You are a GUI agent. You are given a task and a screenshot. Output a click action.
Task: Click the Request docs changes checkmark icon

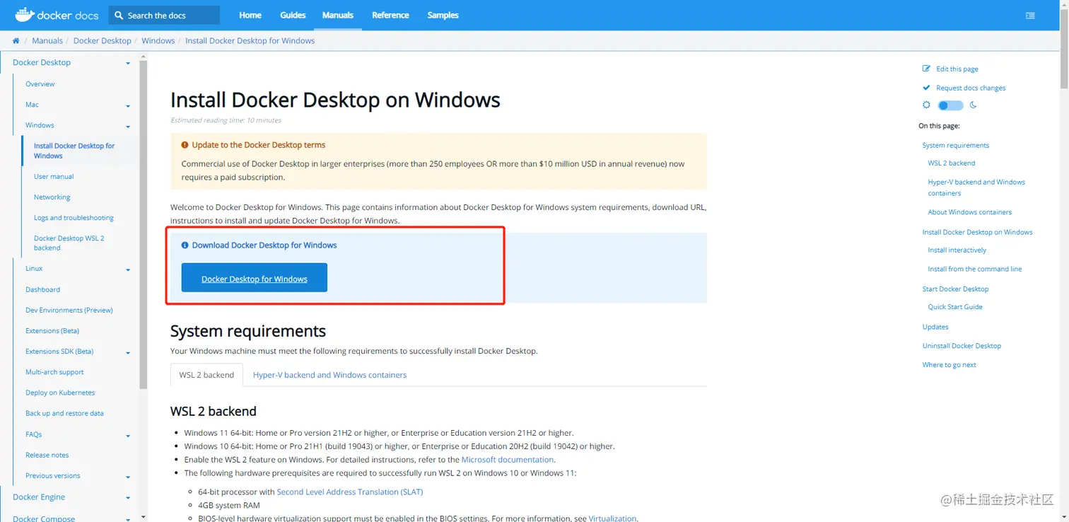tap(926, 88)
